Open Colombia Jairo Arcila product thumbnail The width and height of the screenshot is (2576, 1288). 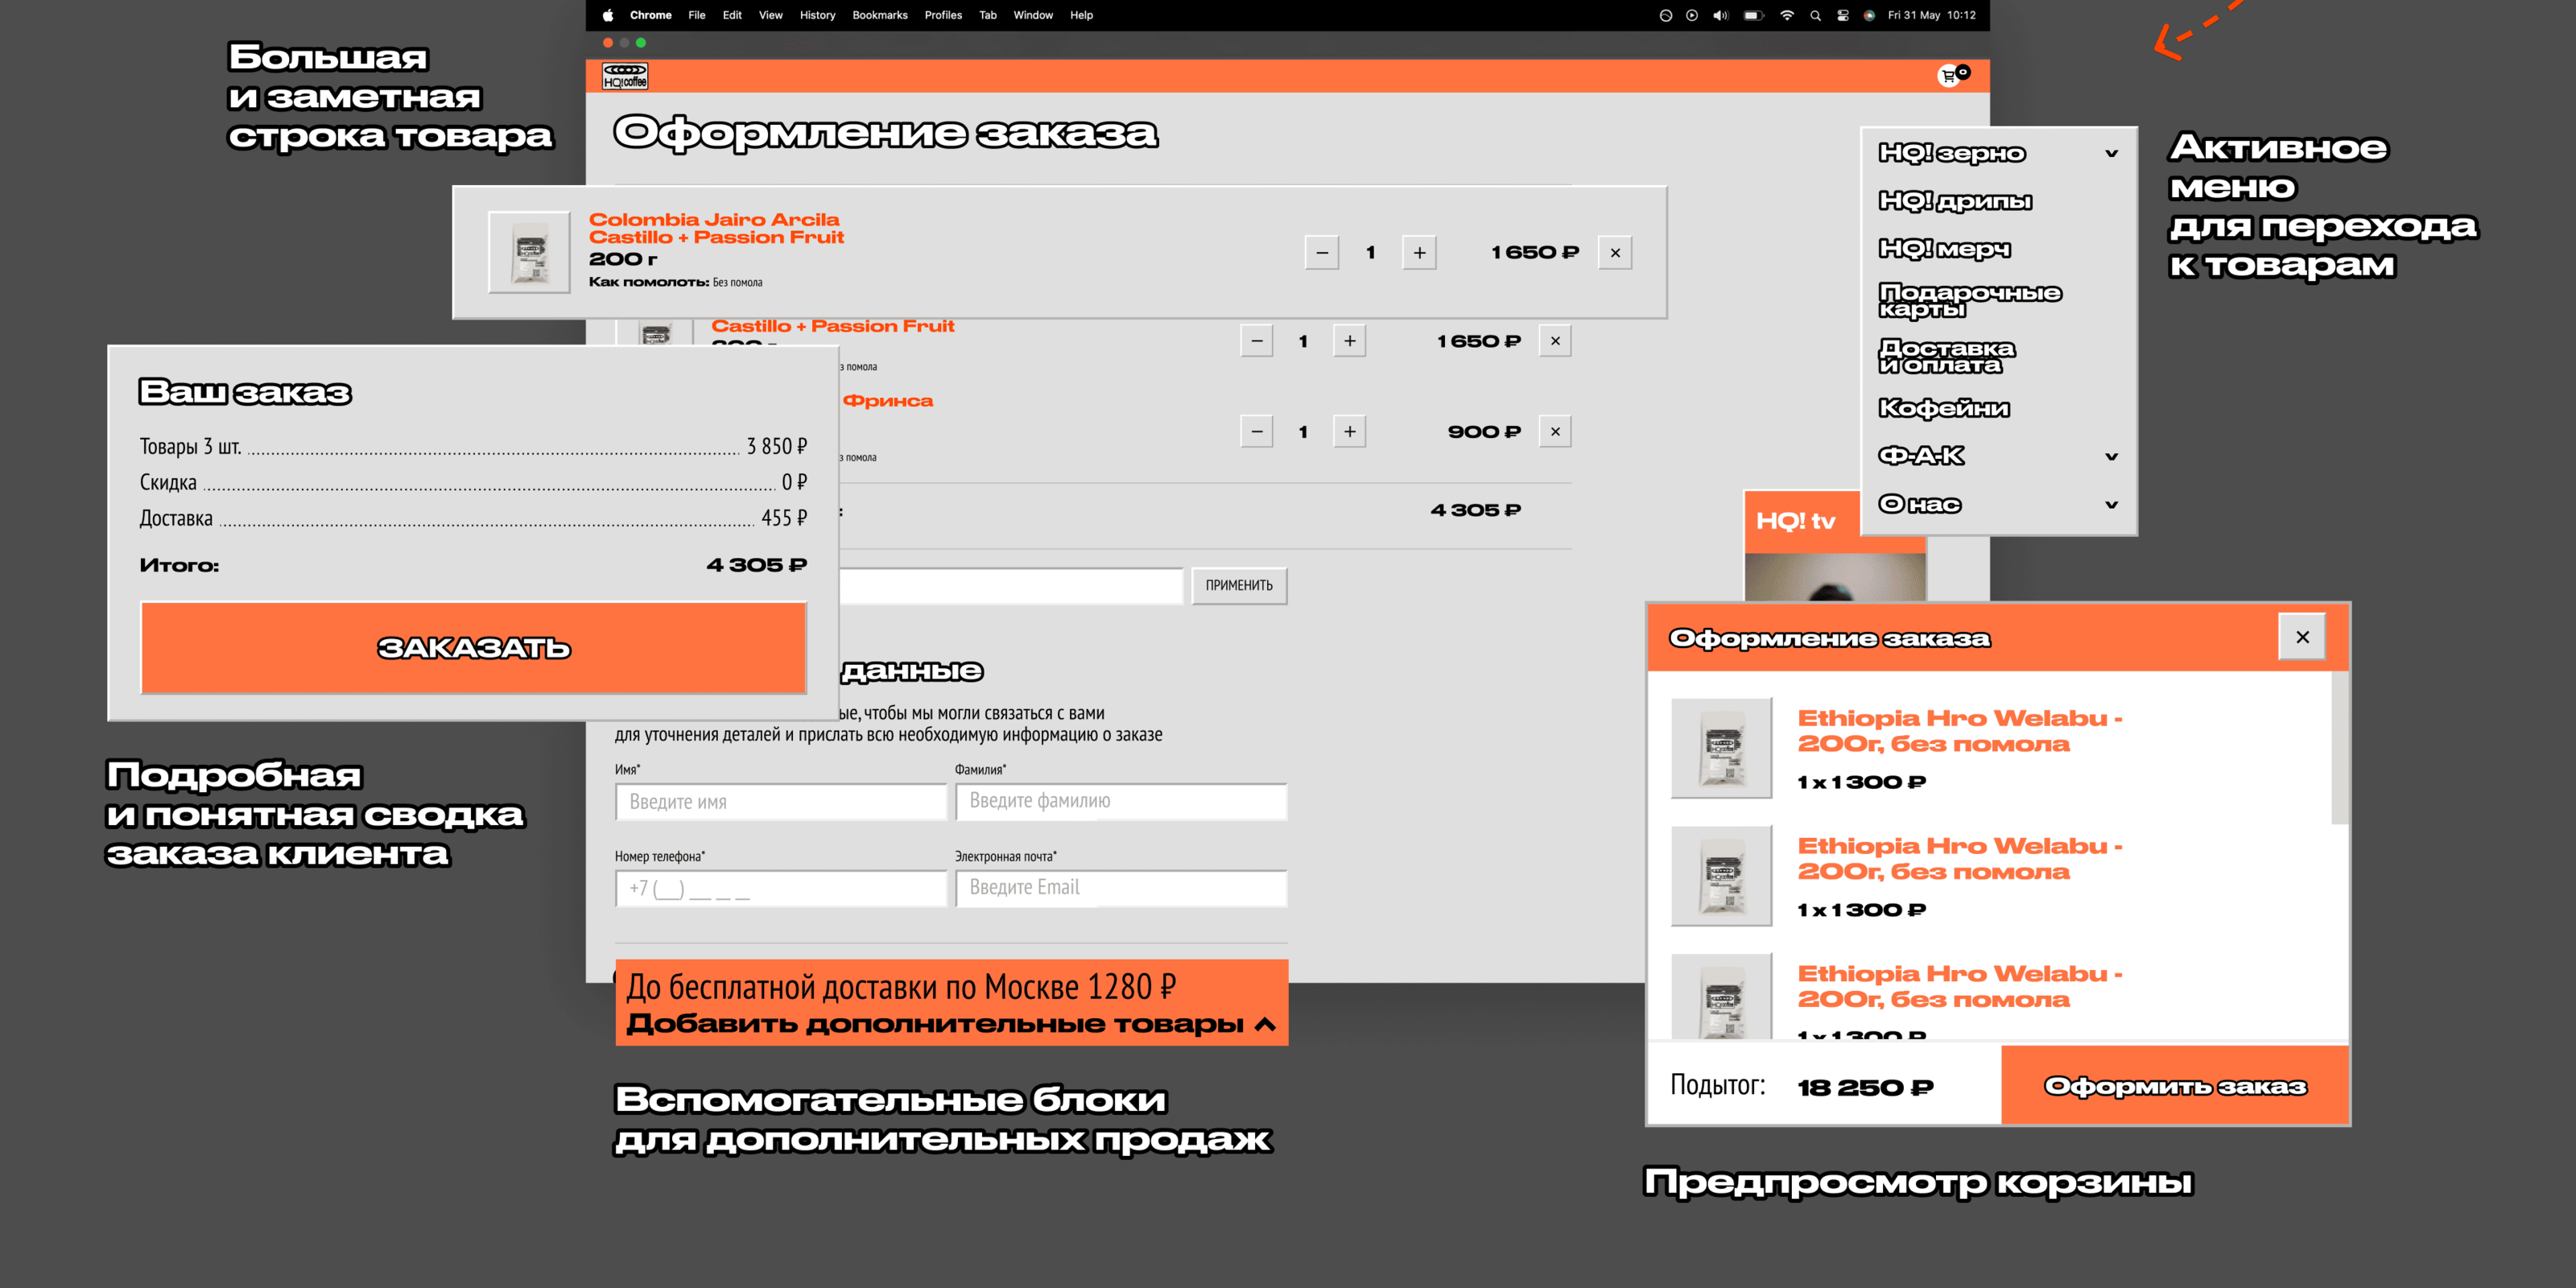point(529,252)
